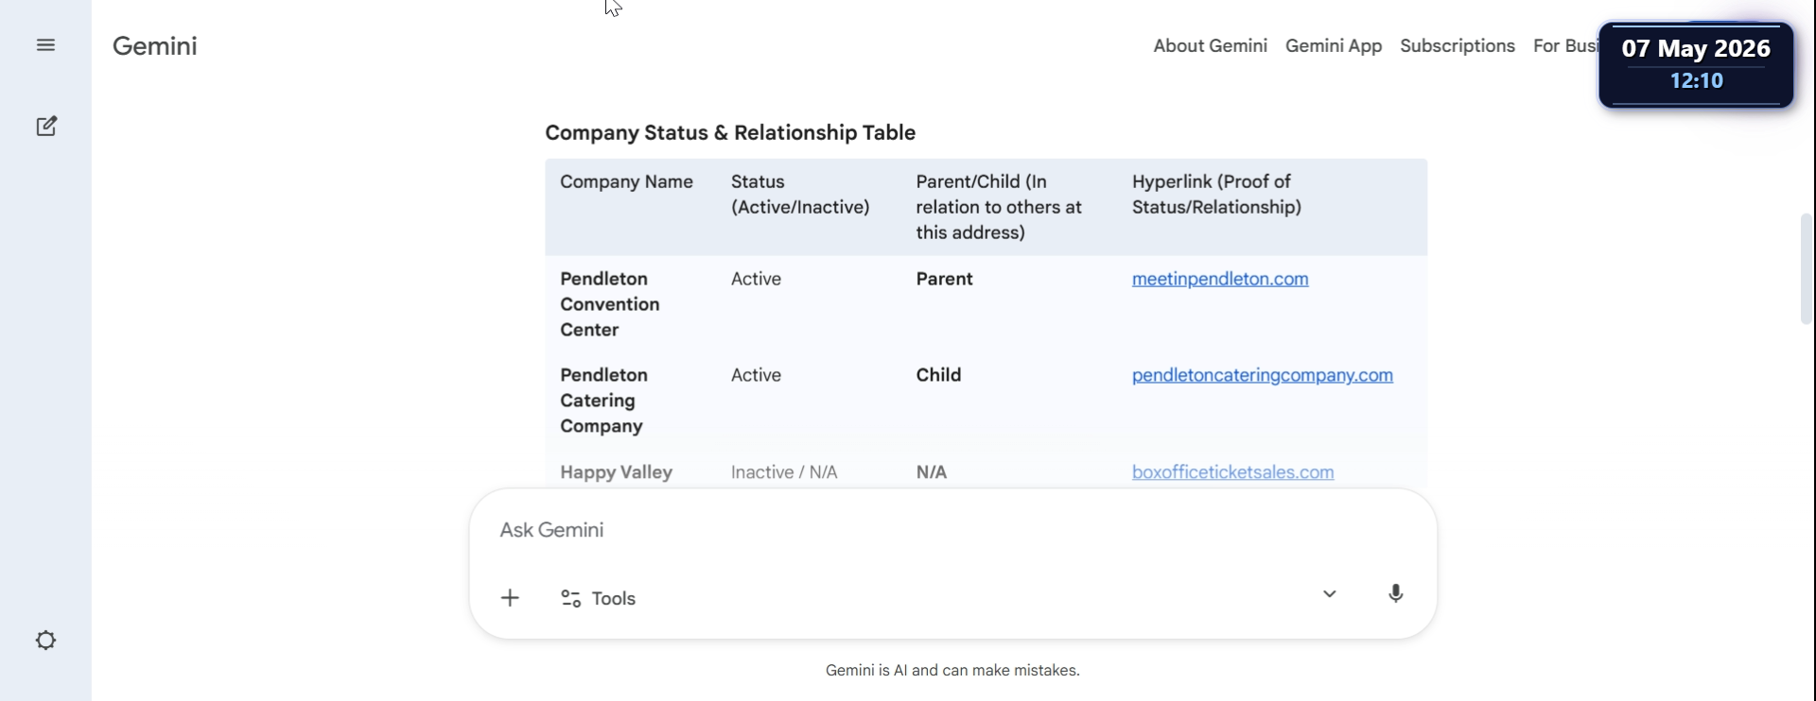Click the Hyperlink proof column header
Image resolution: width=1816 pixels, height=701 pixels.
coord(1216,195)
